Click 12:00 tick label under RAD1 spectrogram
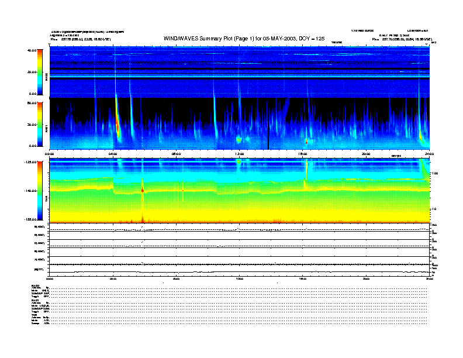Screen dimensions: 463x358 239,154
